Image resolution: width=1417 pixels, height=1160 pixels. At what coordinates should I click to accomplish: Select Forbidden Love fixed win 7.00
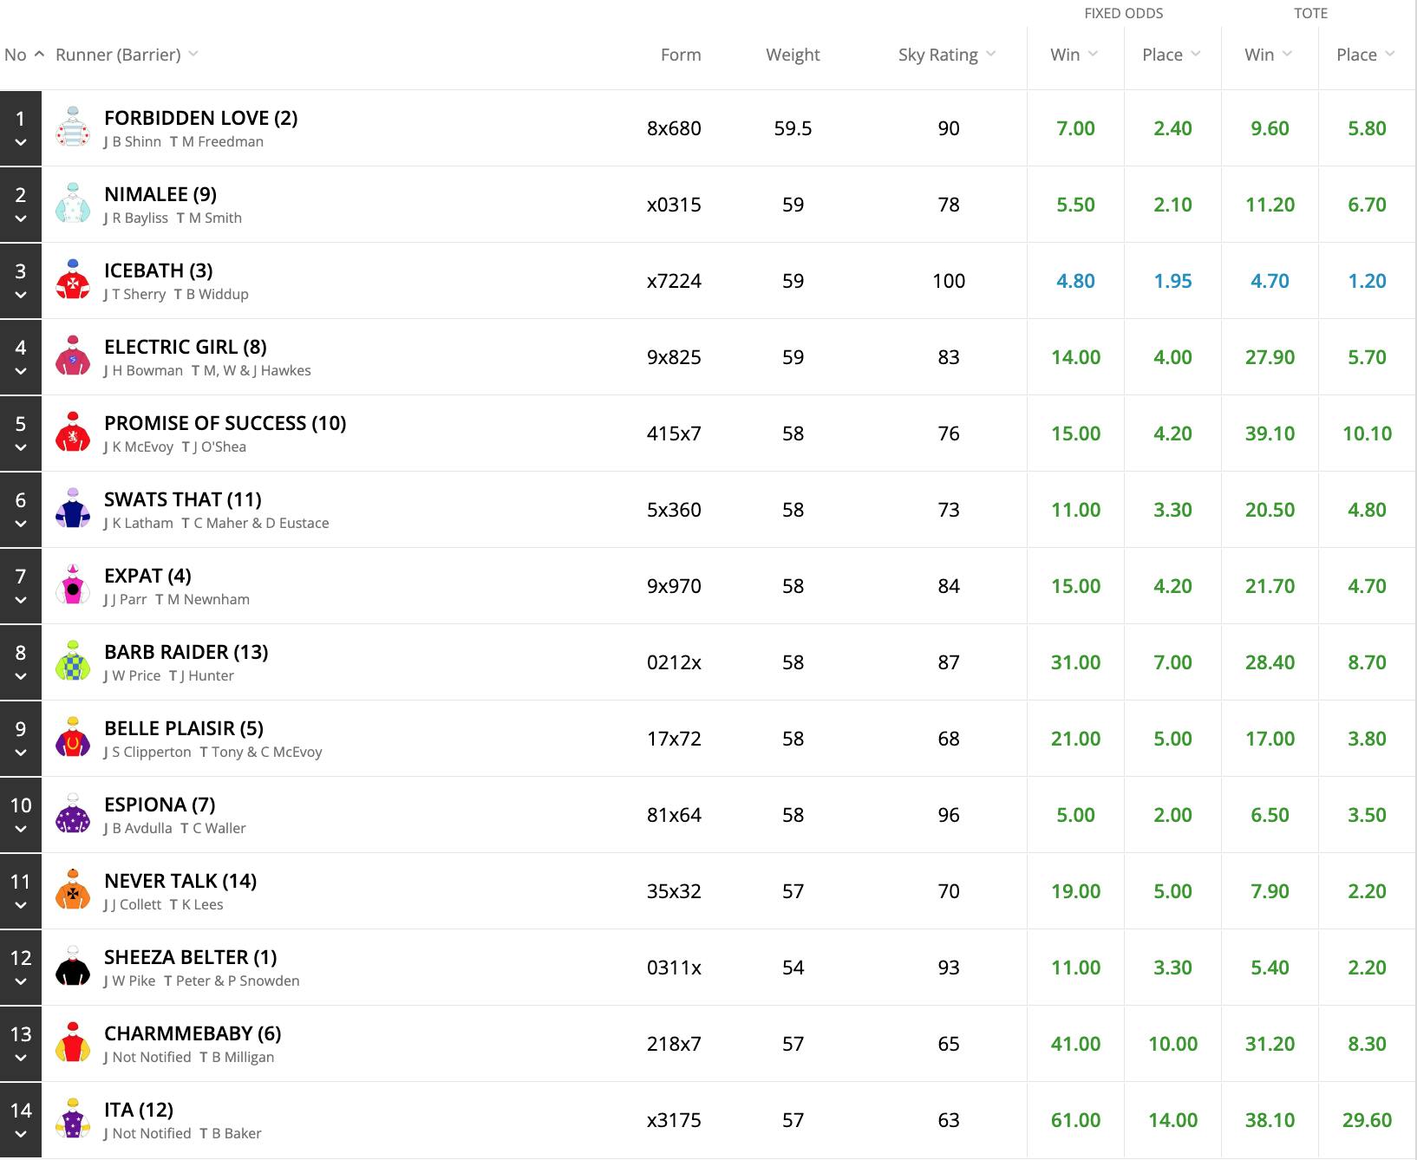coord(1075,128)
